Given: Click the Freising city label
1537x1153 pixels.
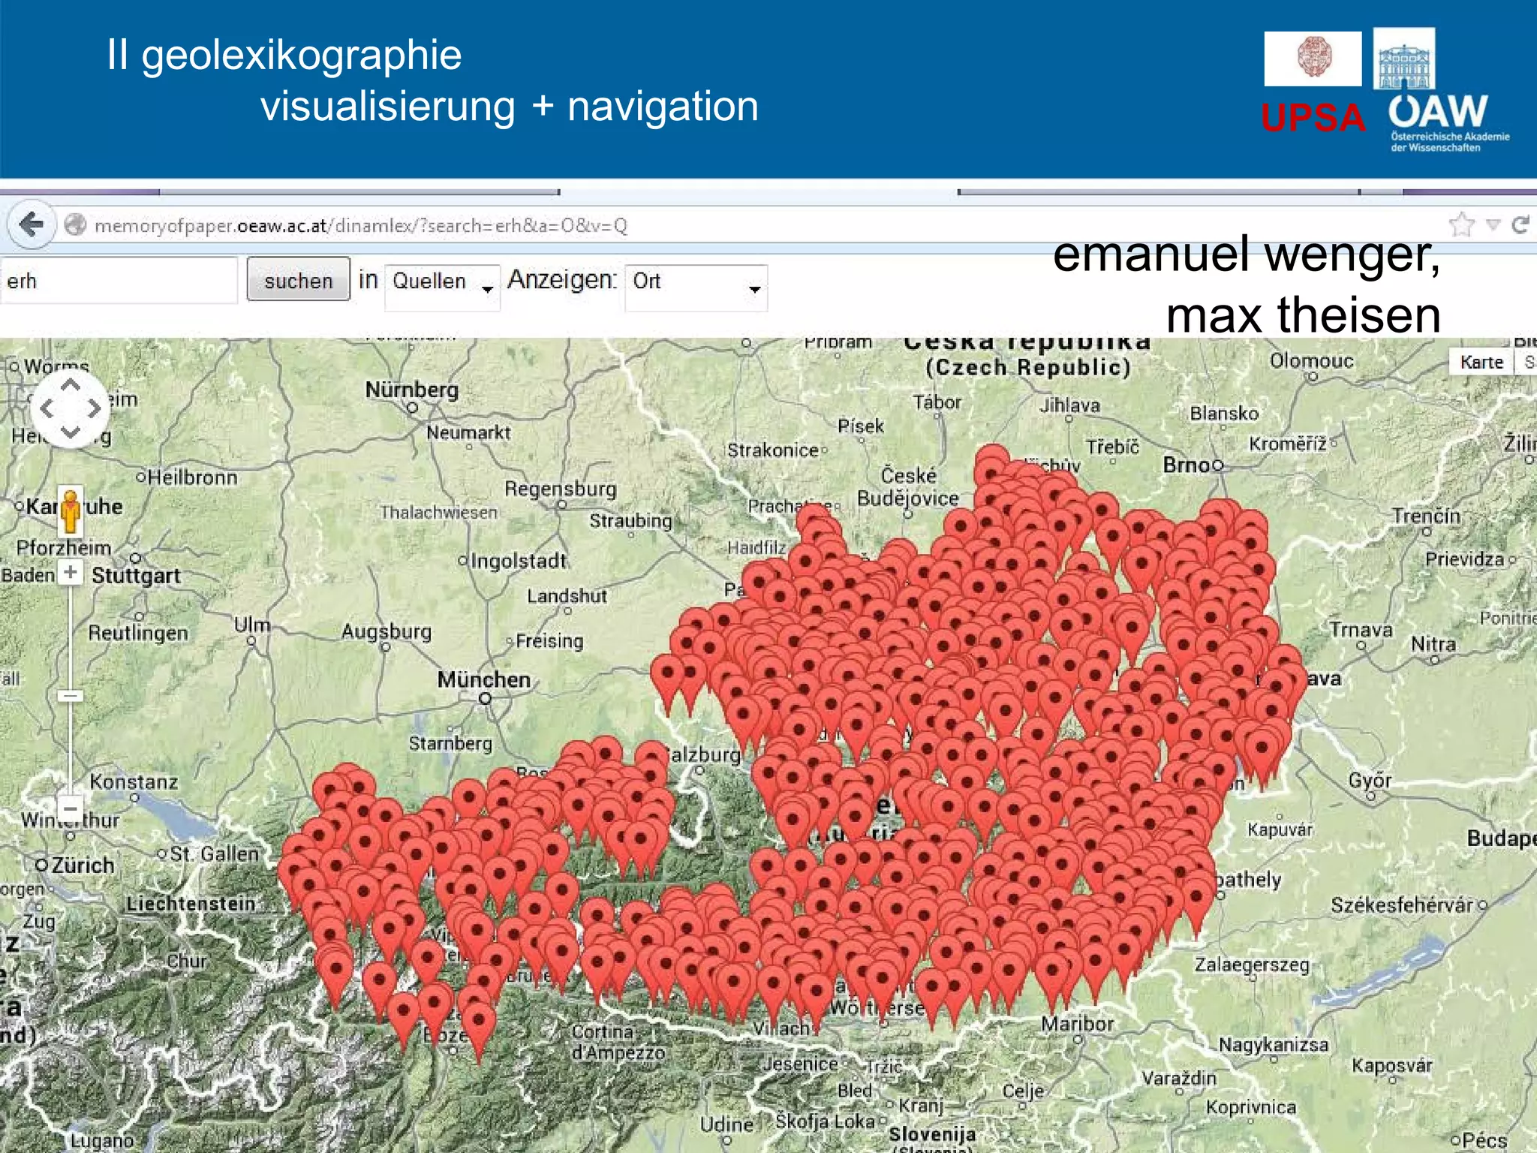Looking at the screenshot, I should [549, 641].
